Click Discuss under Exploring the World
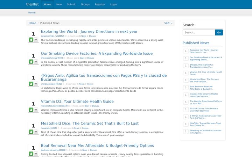This screenshot has height=157, width=252. click(x=92, y=36)
